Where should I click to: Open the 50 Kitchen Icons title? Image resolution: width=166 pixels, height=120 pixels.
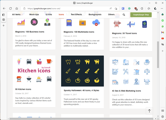pos(23,89)
